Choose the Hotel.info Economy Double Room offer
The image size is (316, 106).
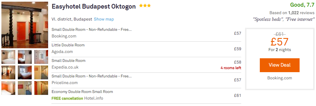point(146,96)
